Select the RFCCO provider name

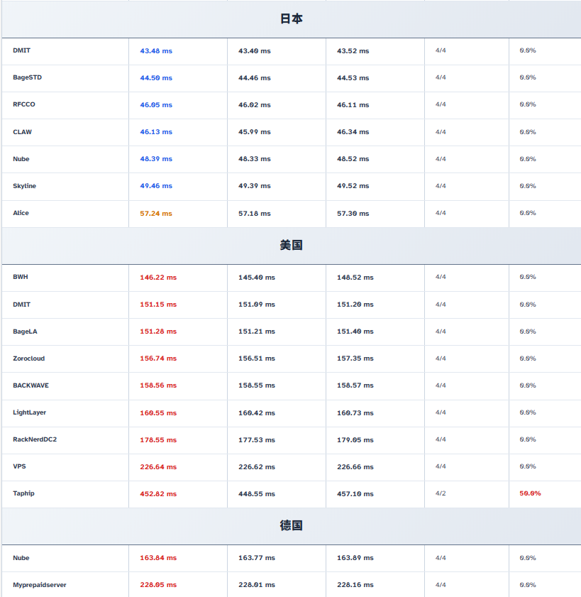(24, 104)
